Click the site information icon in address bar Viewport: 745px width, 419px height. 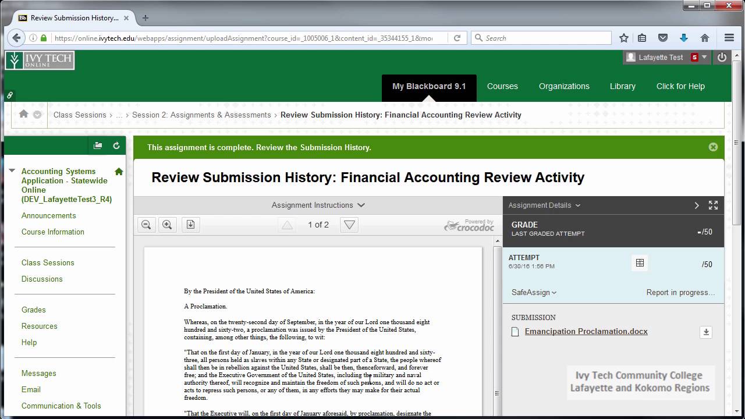pyautogui.click(x=33, y=38)
